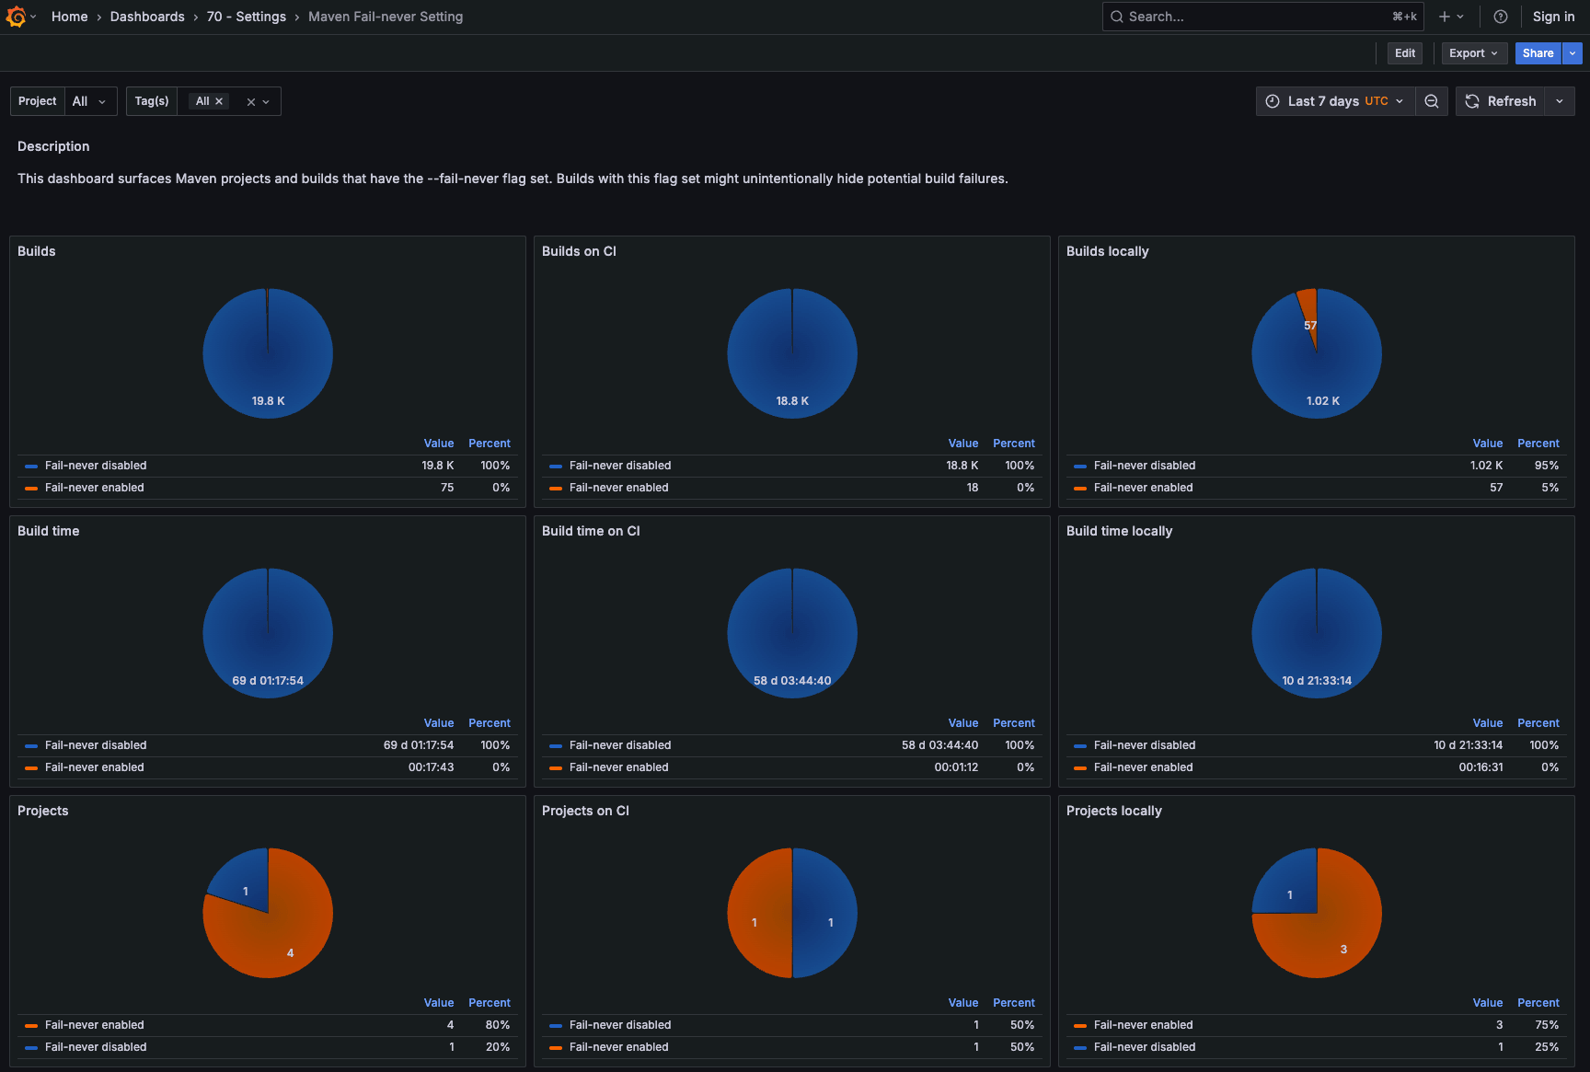The height and width of the screenshot is (1072, 1590).
Task: Hide Fail-never enabled in Projects locally legend
Action: pyautogui.click(x=1144, y=1024)
